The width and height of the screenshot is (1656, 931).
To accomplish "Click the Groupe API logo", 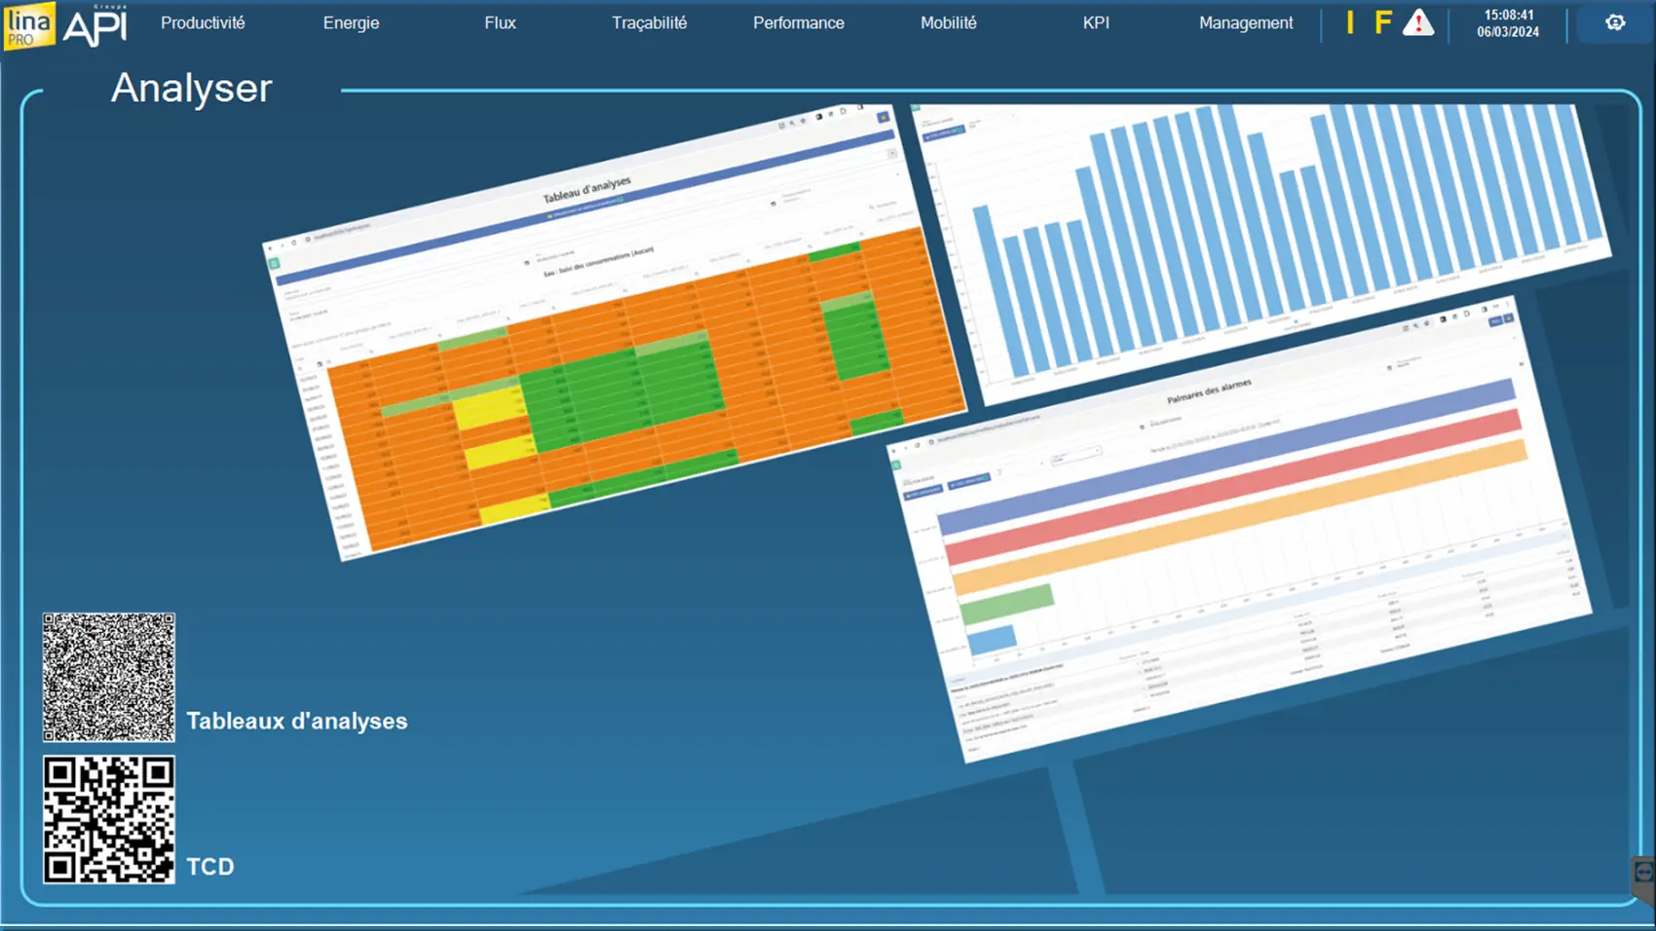I will click(x=95, y=26).
